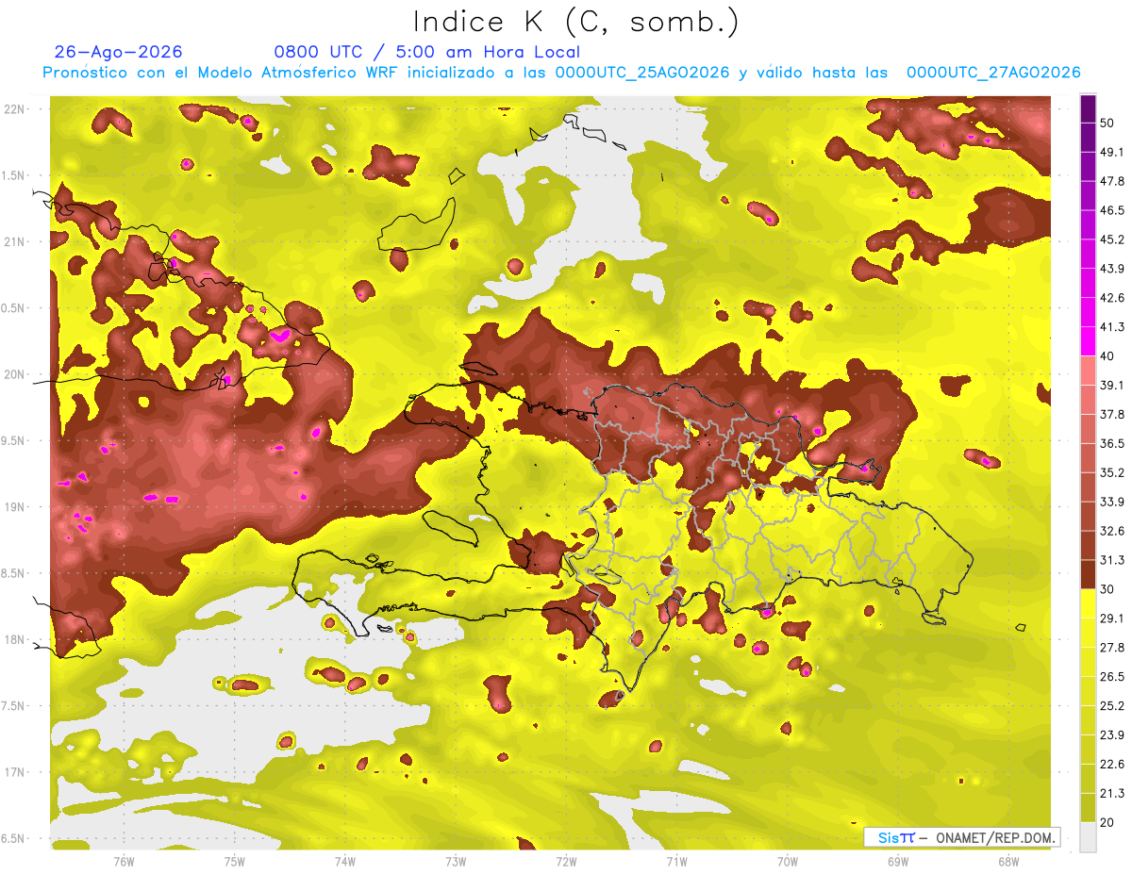The height and width of the screenshot is (874, 1132).
Task: Select the salmon swatch between 39.1 and 40
Action: click(x=1088, y=371)
